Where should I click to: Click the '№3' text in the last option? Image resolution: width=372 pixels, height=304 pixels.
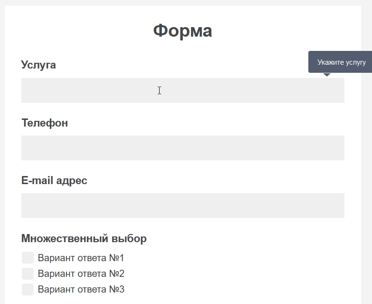coord(117,289)
